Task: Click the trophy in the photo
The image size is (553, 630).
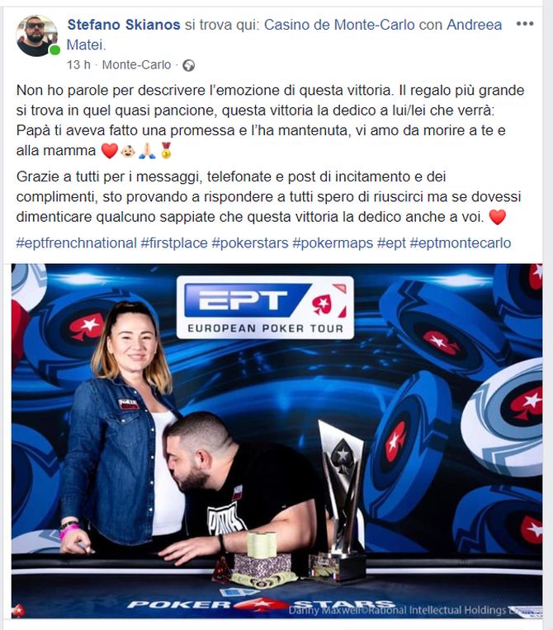Action: 341,501
